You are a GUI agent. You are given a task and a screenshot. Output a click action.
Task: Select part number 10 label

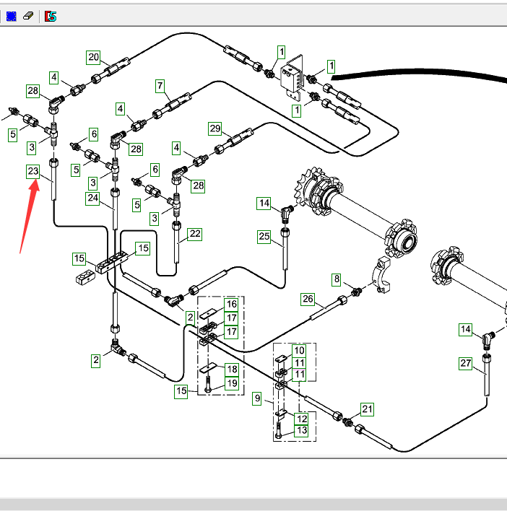tap(300, 351)
